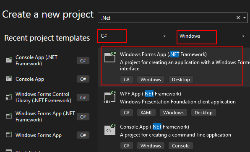Select Console App (.NET Framework) result title
Image resolution: width=250 pixels, height=152 pixels.
[154, 127]
